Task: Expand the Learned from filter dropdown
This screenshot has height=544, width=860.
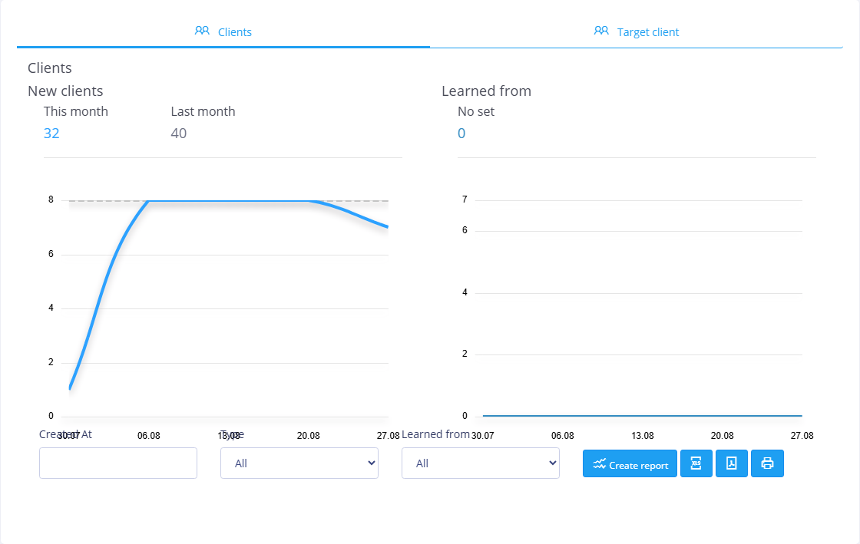Action: (x=481, y=463)
